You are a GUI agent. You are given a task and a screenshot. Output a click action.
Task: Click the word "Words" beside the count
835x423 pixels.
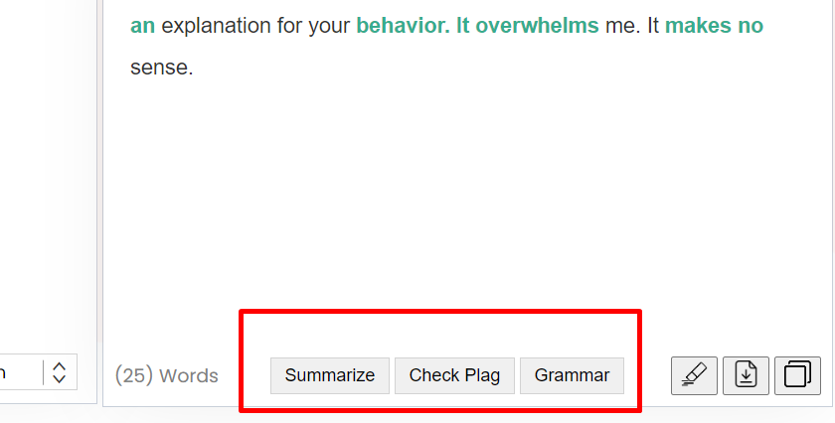click(189, 376)
